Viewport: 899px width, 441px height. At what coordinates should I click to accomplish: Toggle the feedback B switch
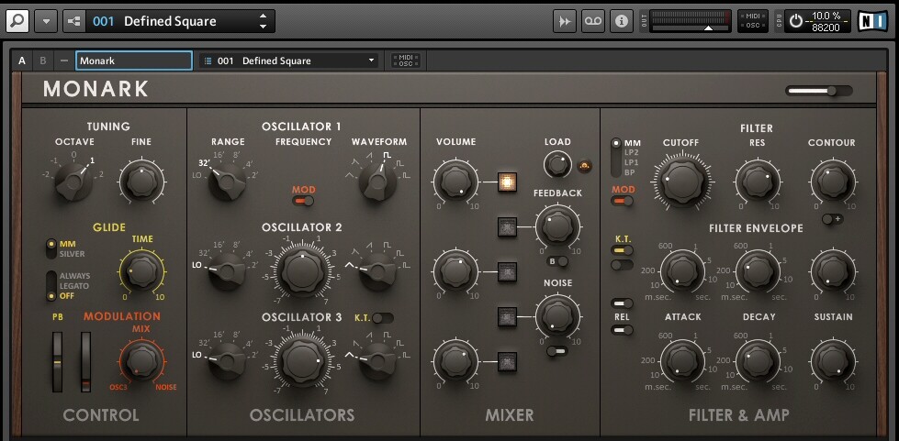[558, 261]
